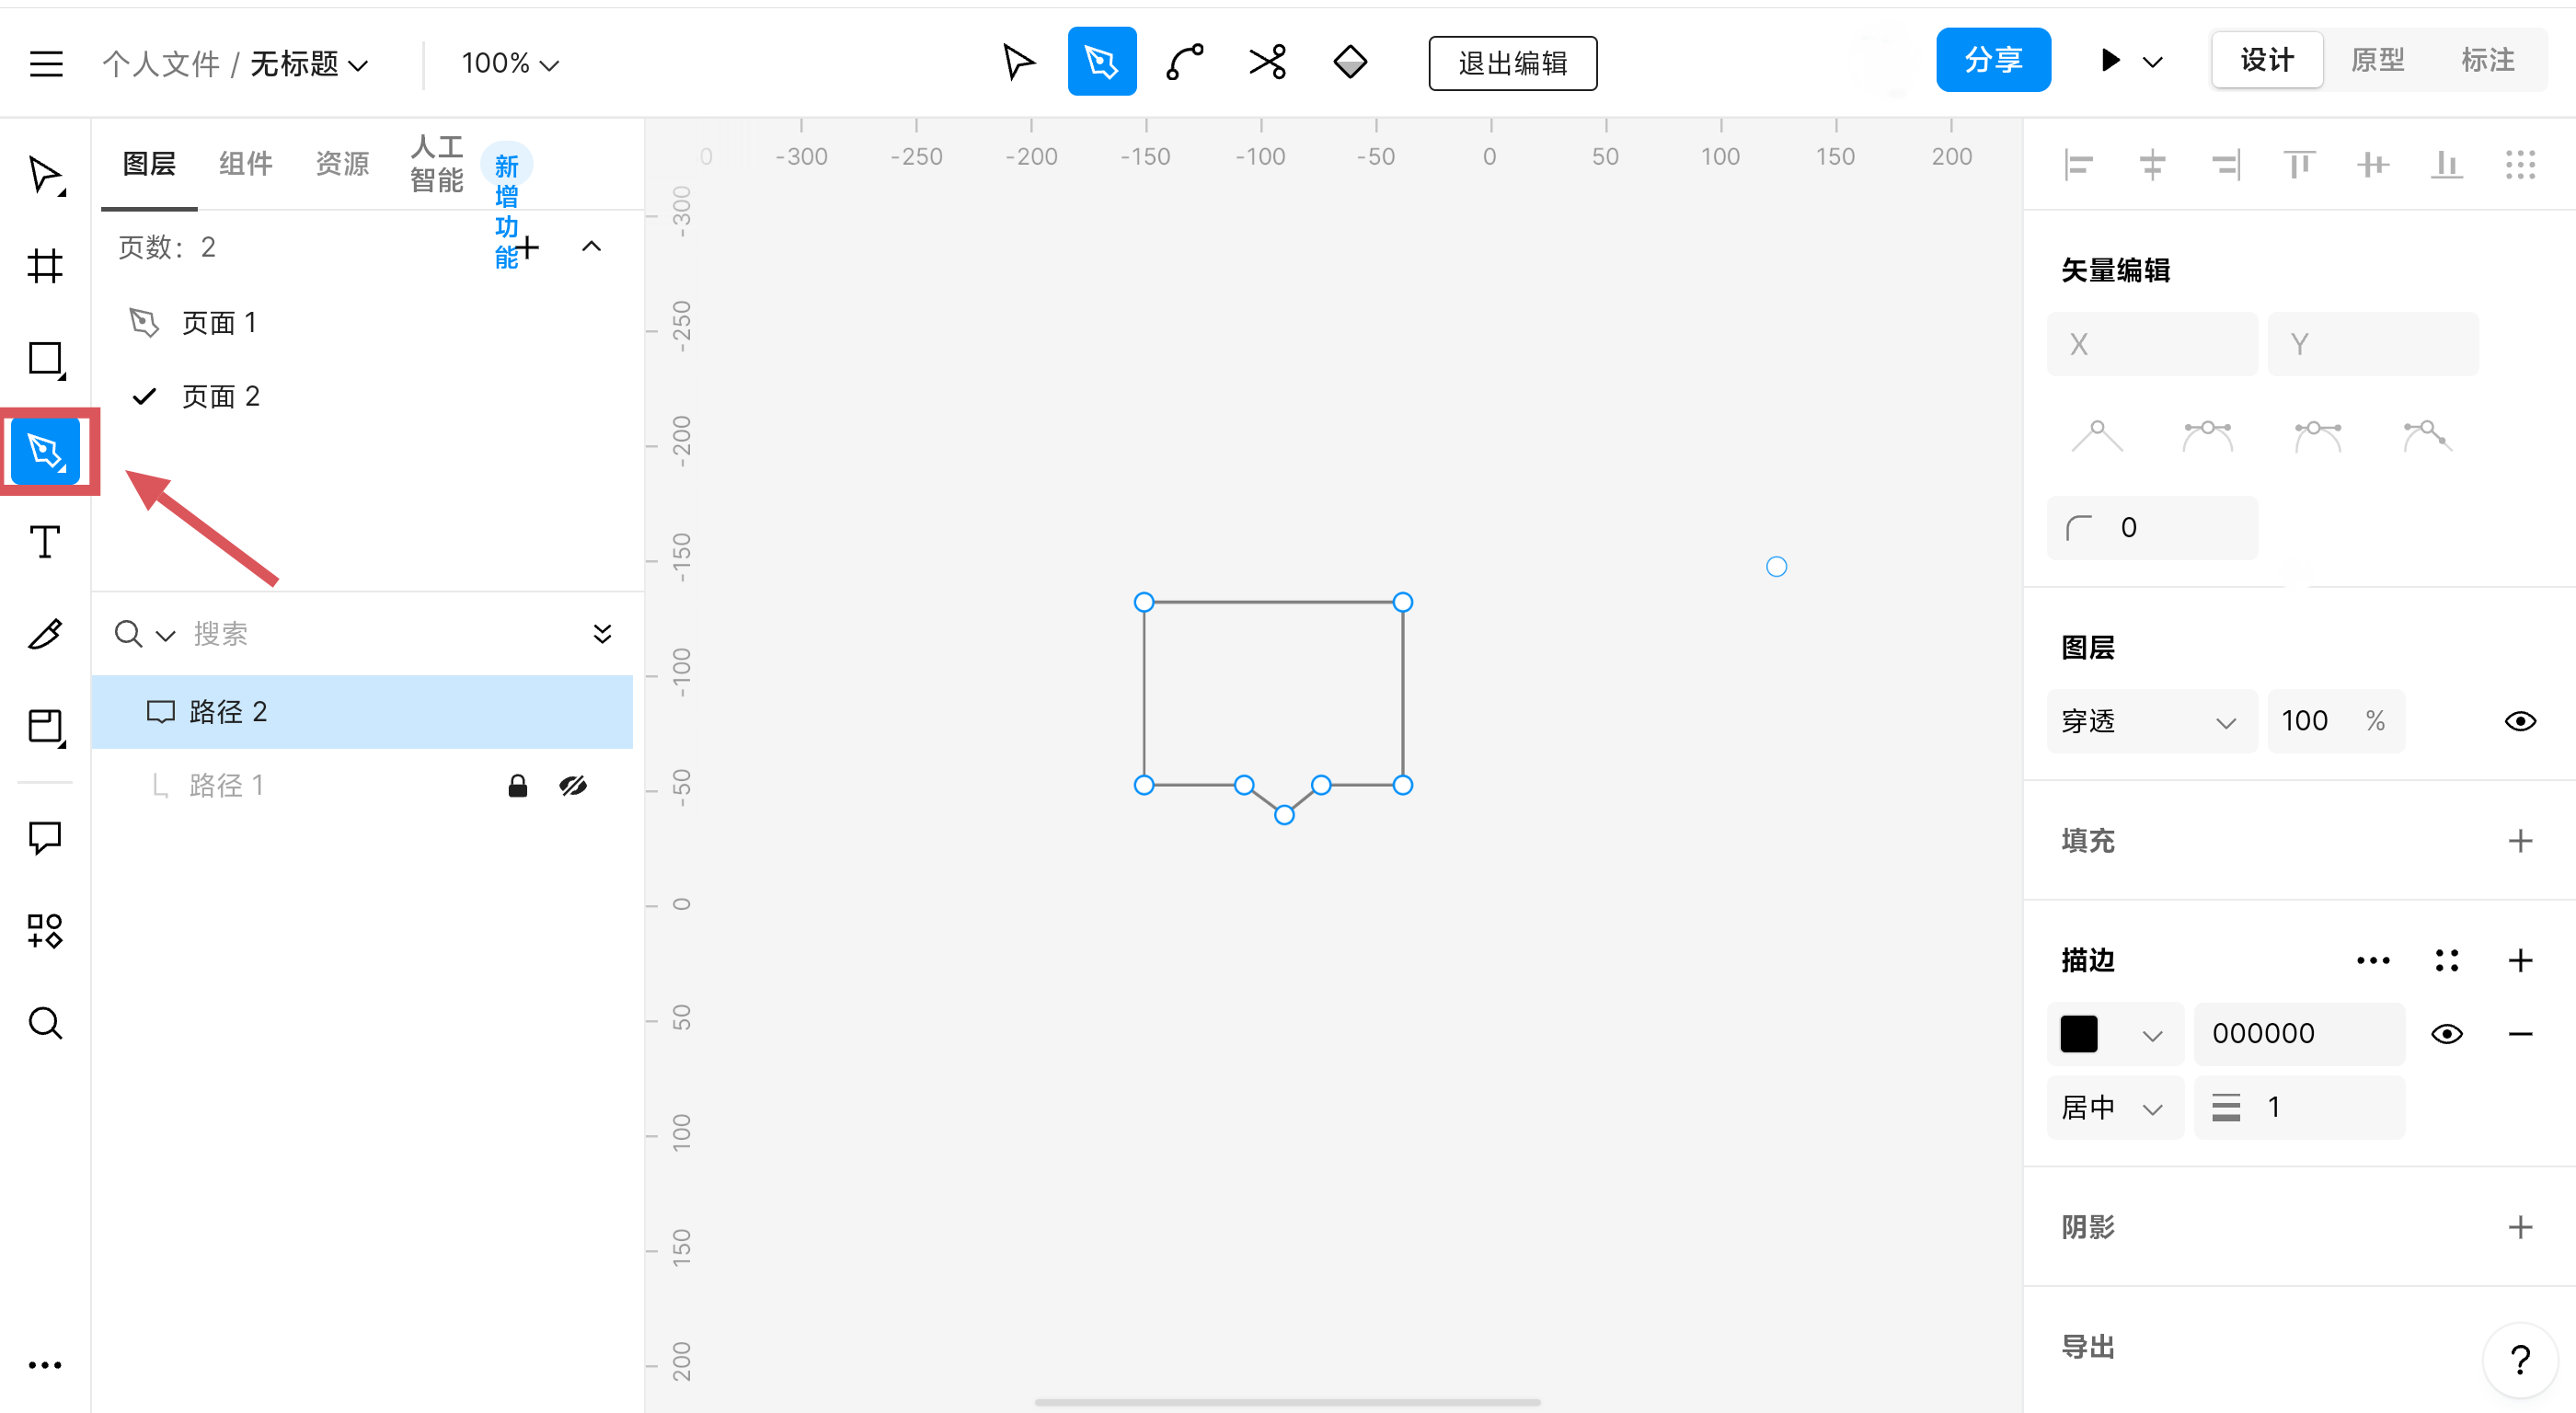Open the search filter dropdown arrow
Image resolution: width=2576 pixels, height=1413 pixels.
[166, 635]
